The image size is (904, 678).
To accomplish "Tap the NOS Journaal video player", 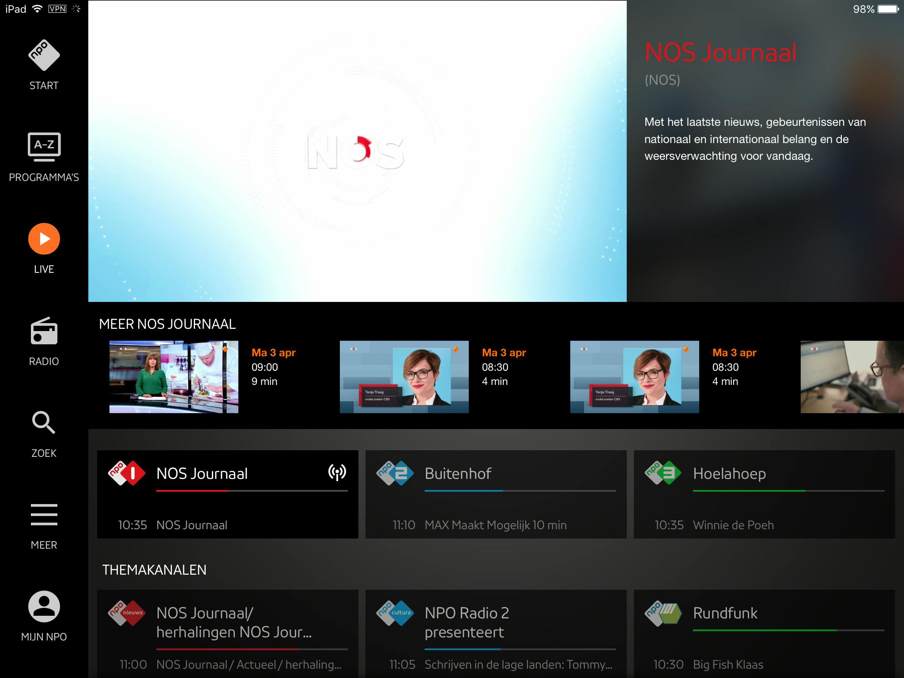I will point(357,151).
